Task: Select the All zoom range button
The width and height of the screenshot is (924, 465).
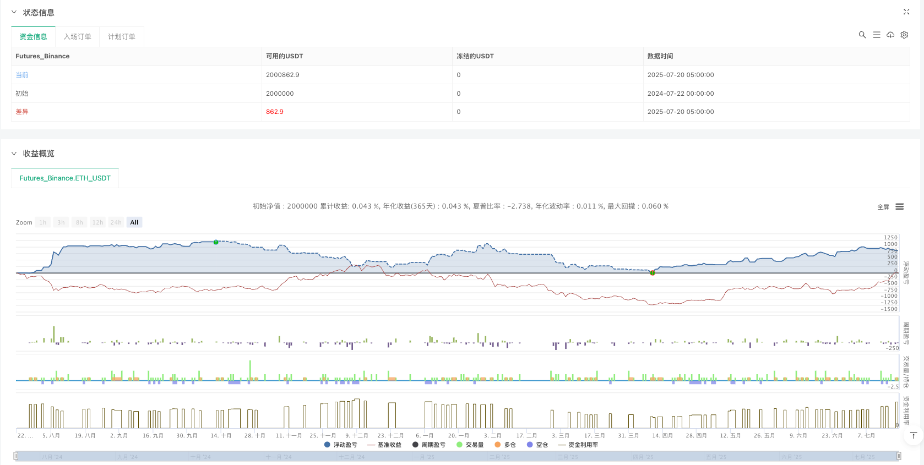Action: 134,222
